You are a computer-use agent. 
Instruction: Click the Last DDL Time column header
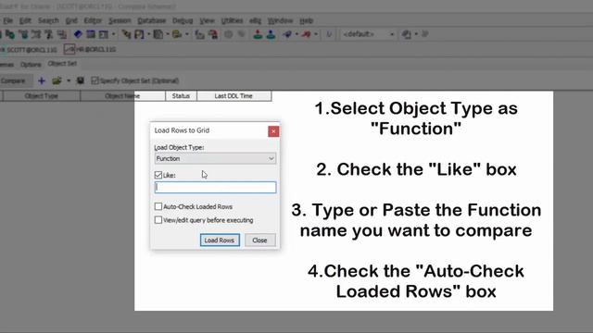click(233, 96)
